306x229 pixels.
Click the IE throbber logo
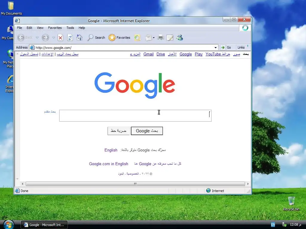pos(245,28)
